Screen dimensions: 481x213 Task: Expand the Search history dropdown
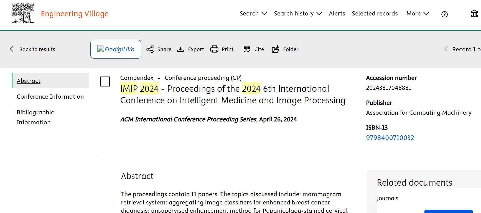pyautogui.click(x=298, y=14)
